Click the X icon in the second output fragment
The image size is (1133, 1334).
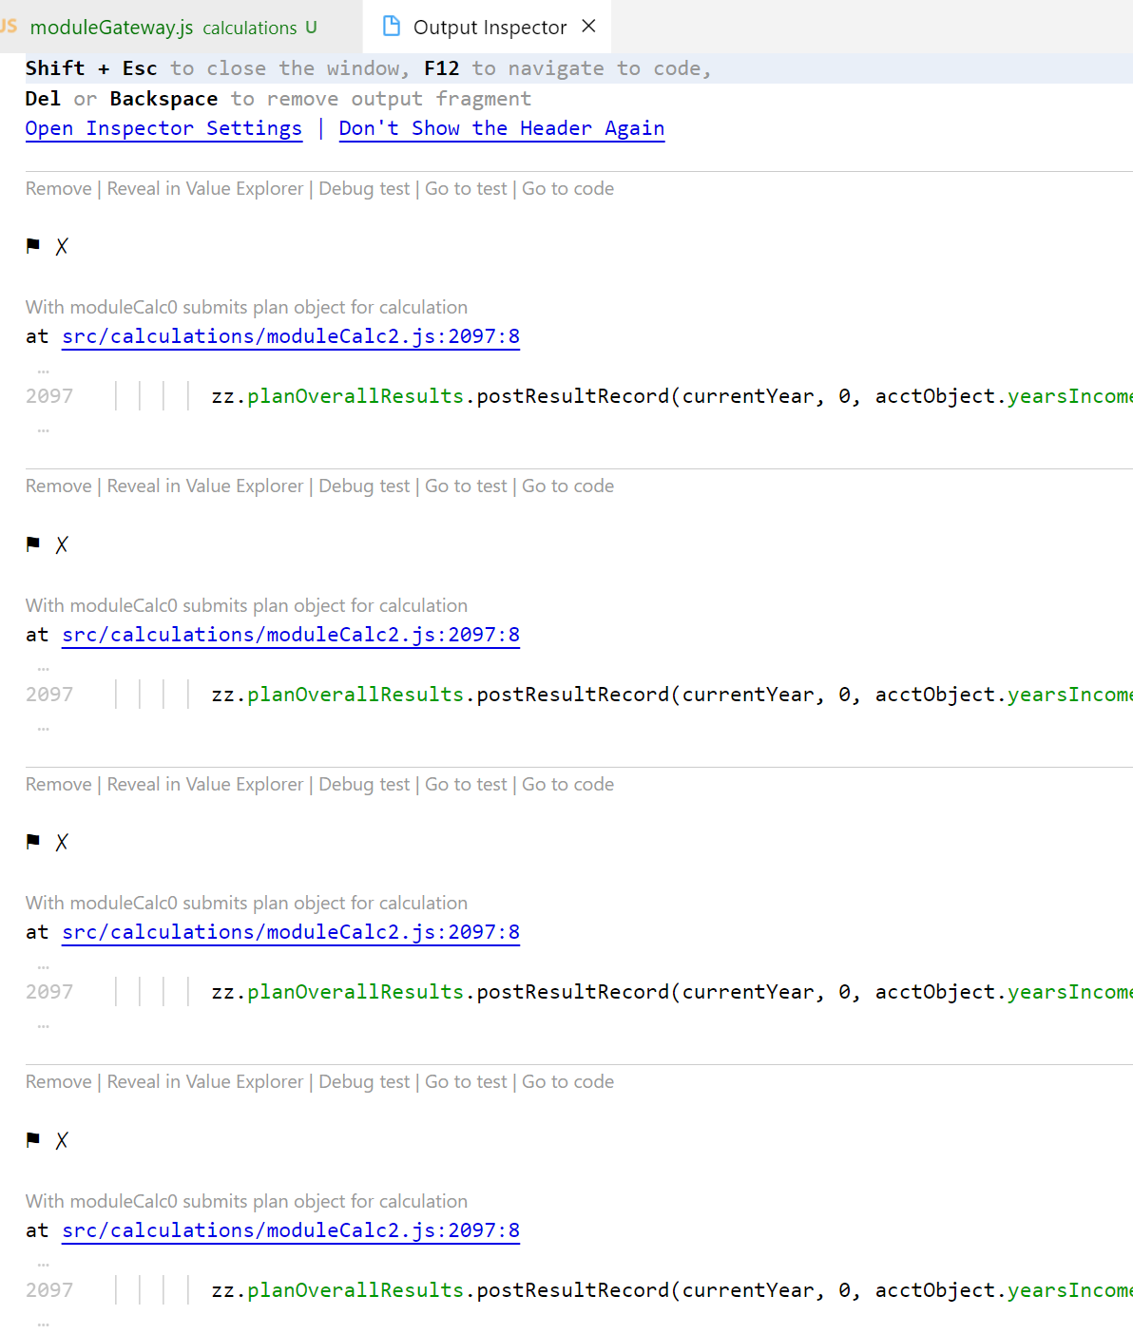tap(63, 544)
